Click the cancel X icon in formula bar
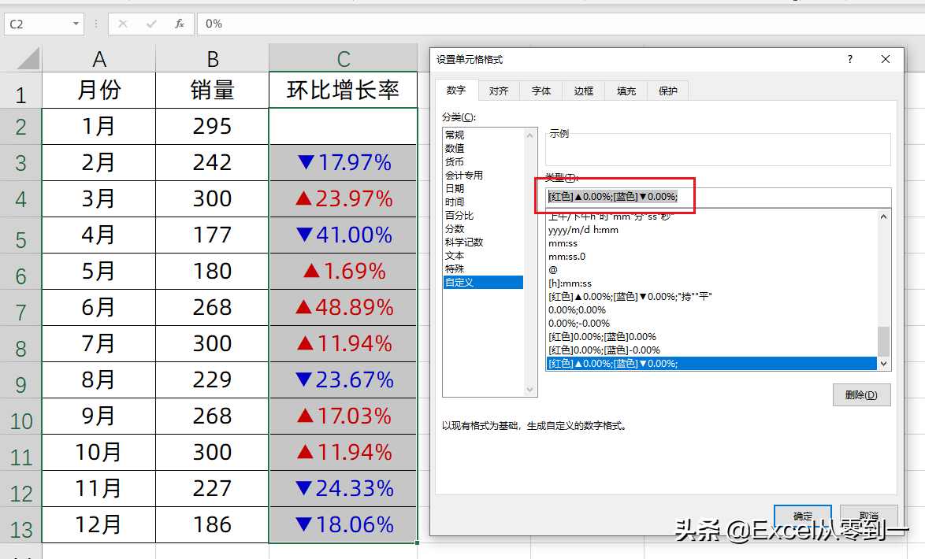This screenshot has width=925, height=559. [x=123, y=24]
